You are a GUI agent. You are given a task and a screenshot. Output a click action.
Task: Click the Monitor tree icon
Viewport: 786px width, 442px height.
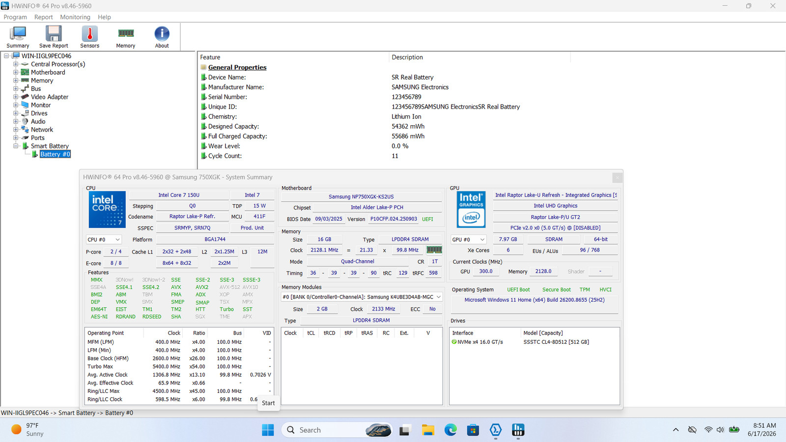pyautogui.click(x=25, y=105)
